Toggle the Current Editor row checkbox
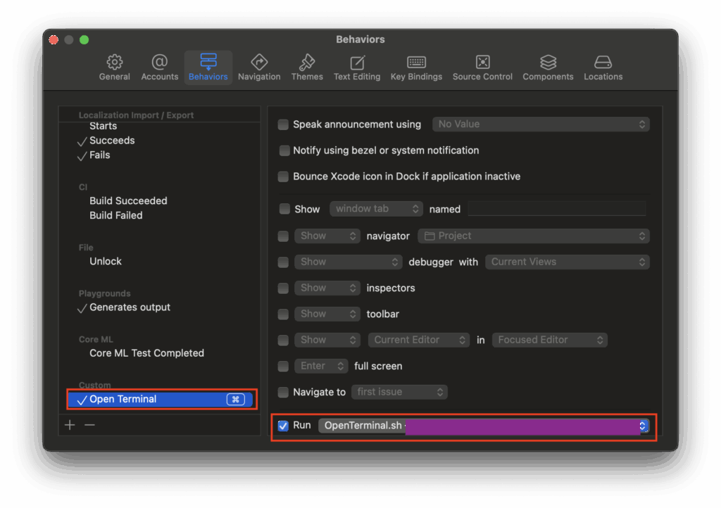 point(283,340)
